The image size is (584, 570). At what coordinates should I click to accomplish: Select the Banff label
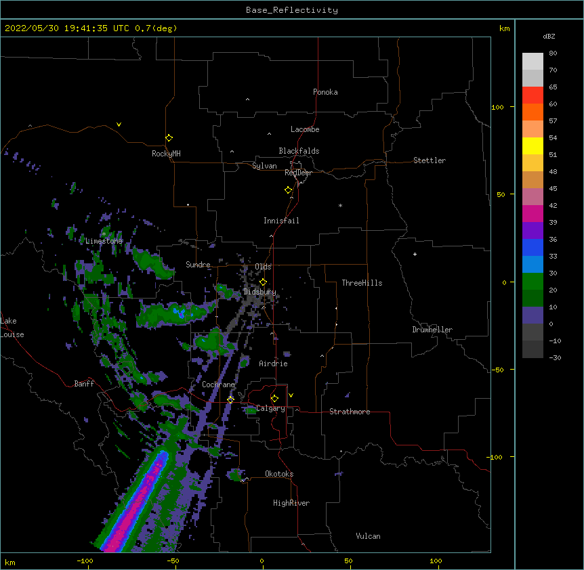pos(84,384)
